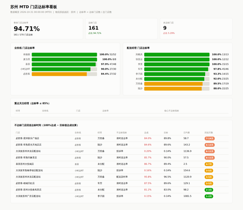The width and height of the screenshot is (243, 210).
Task: Click the daily volume 57.5
Action: pos(186,157)
